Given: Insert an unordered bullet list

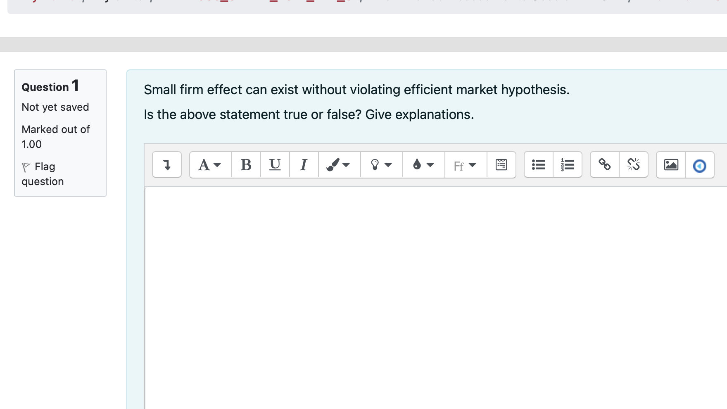Looking at the screenshot, I should [538, 164].
